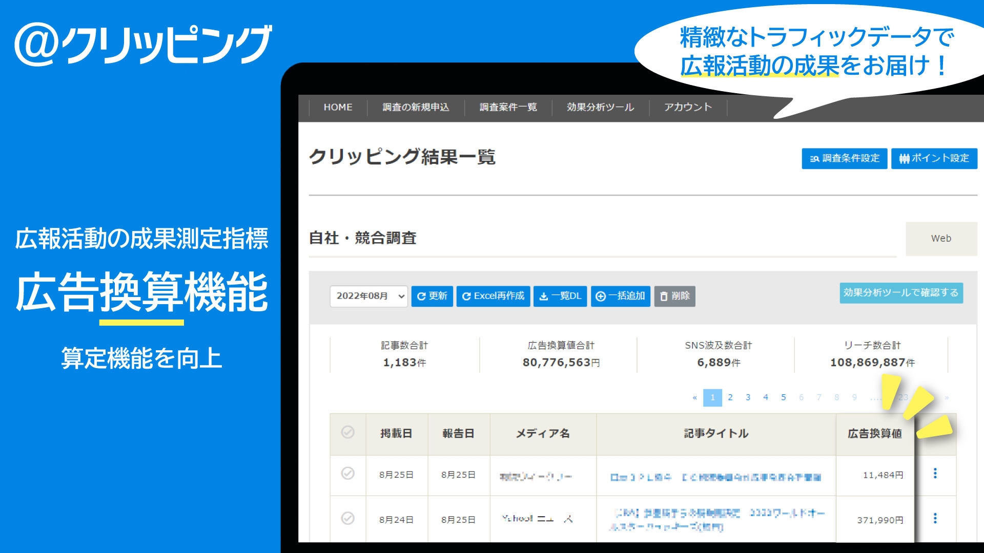This screenshot has height=553, width=984.
Task: Check the checkbox for the 8月25日 article row
Action: pyautogui.click(x=348, y=475)
